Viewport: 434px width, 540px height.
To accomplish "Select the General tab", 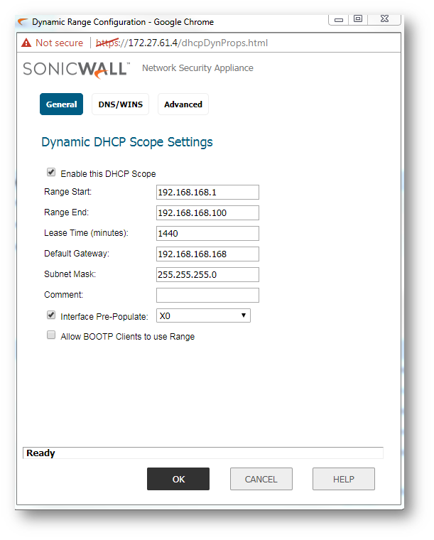I will (x=61, y=104).
